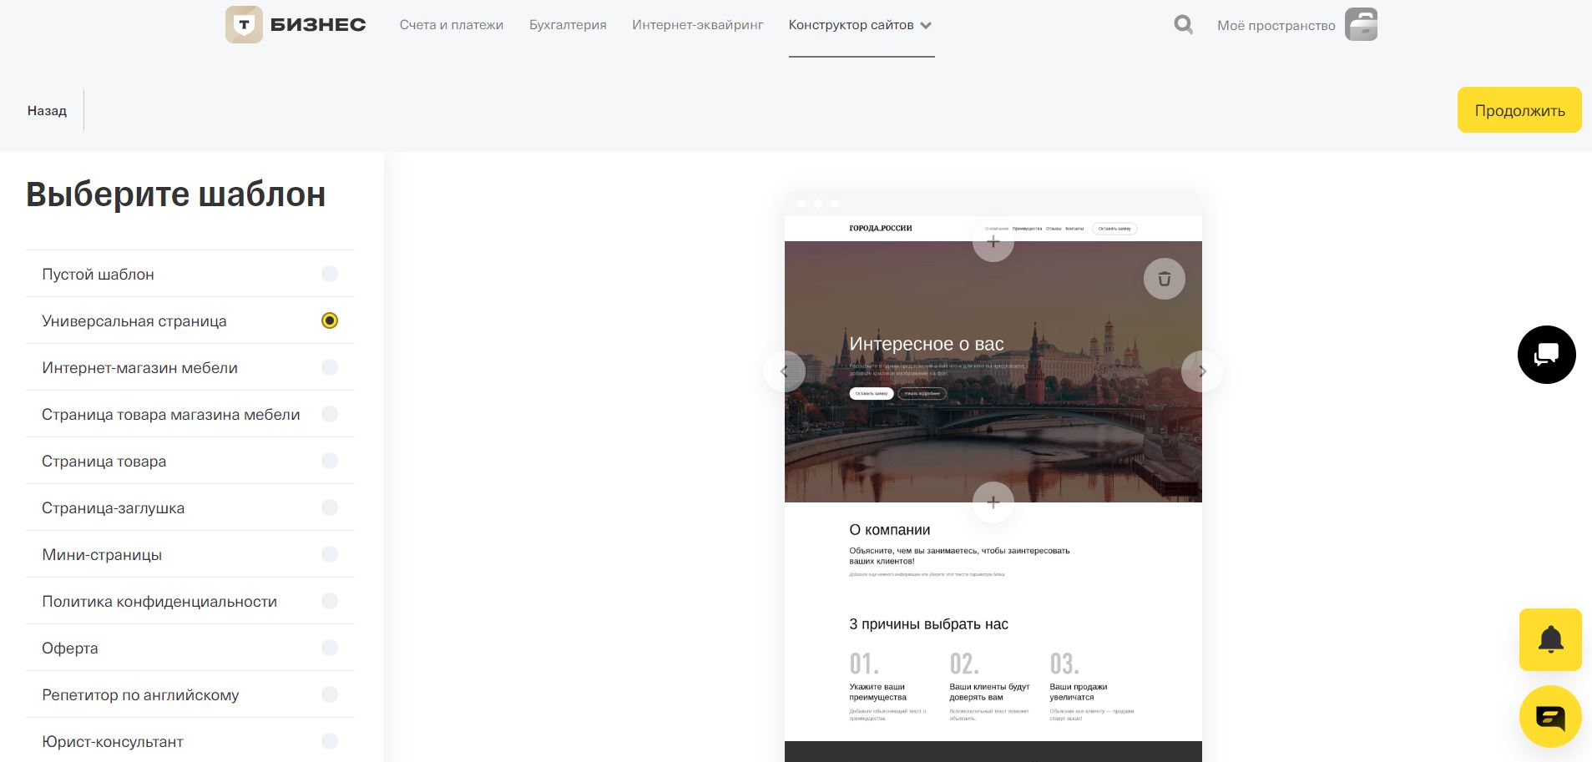This screenshot has height=762, width=1592.
Task: Click the Пустой шаблон list label
Action: (x=98, y=275)
